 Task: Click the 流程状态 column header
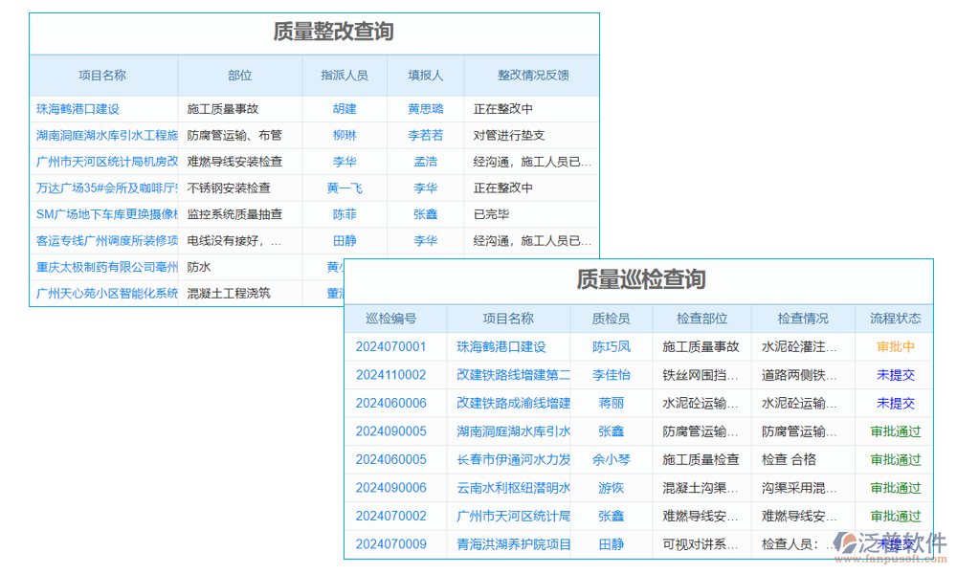(x=893, y=318)
